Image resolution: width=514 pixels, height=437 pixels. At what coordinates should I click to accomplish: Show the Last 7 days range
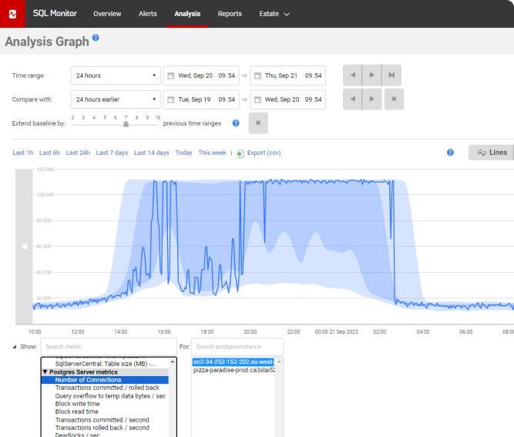coord(112,153)
